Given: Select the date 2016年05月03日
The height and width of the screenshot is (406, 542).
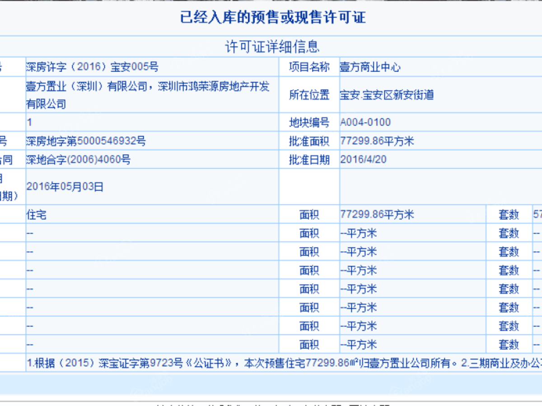Looking at the screenshot, I should 65,187.
